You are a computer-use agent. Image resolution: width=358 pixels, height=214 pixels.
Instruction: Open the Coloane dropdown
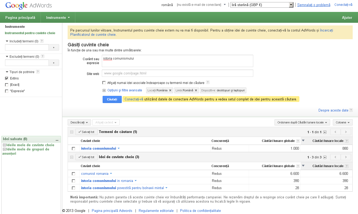coord(343,122)
